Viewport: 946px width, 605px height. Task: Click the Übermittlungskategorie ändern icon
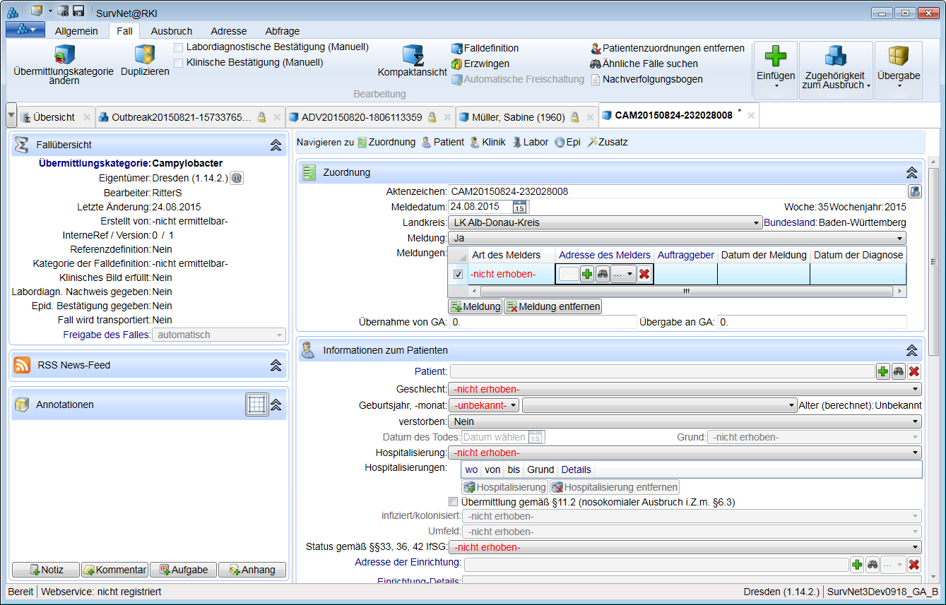coord(64,55)
